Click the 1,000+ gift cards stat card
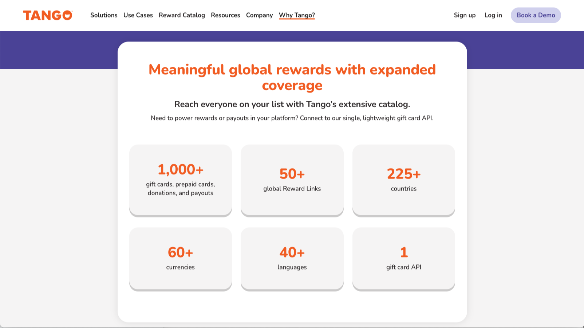The width and height of the screenshot is (584, 328). pos(181,180)
